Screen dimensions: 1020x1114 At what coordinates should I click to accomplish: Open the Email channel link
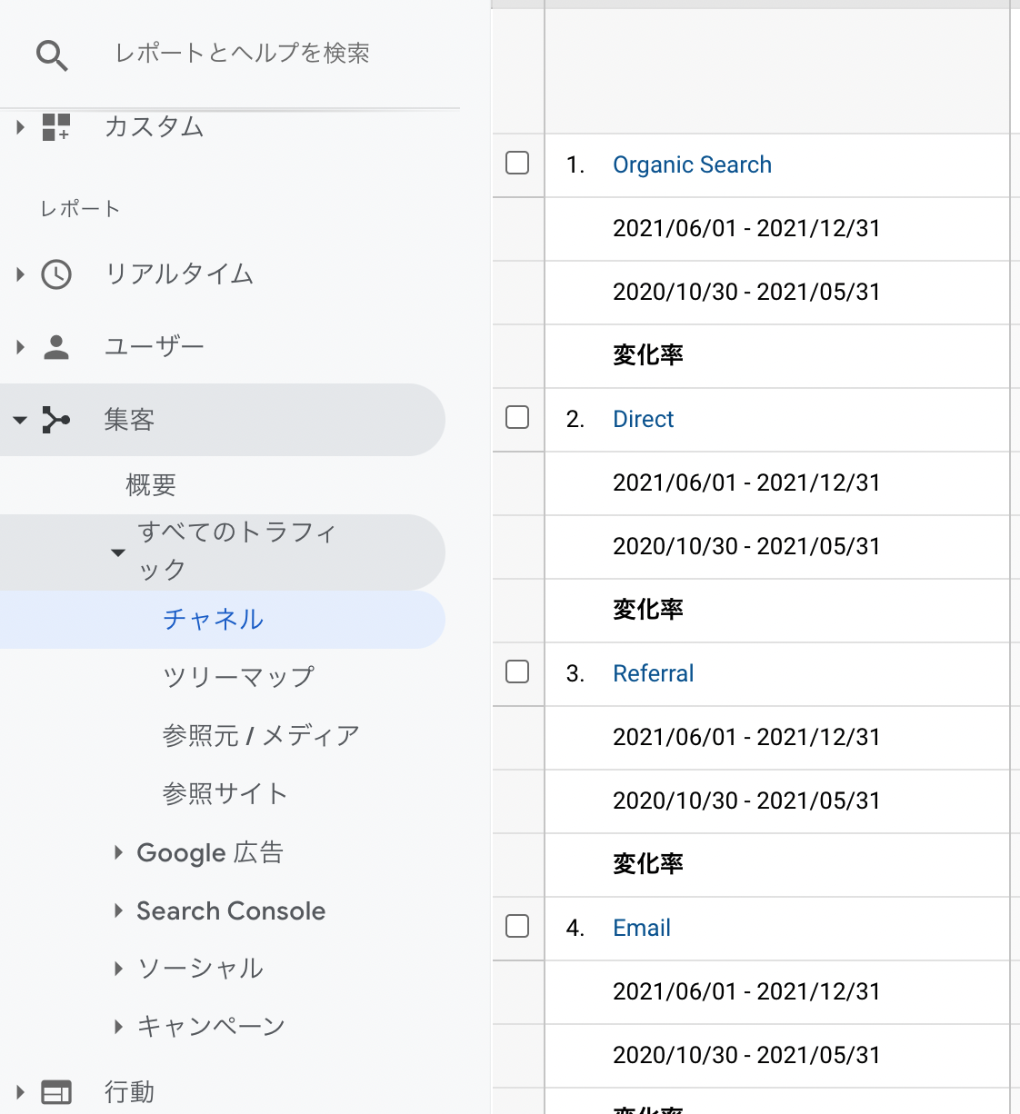(x=642, y=928)
